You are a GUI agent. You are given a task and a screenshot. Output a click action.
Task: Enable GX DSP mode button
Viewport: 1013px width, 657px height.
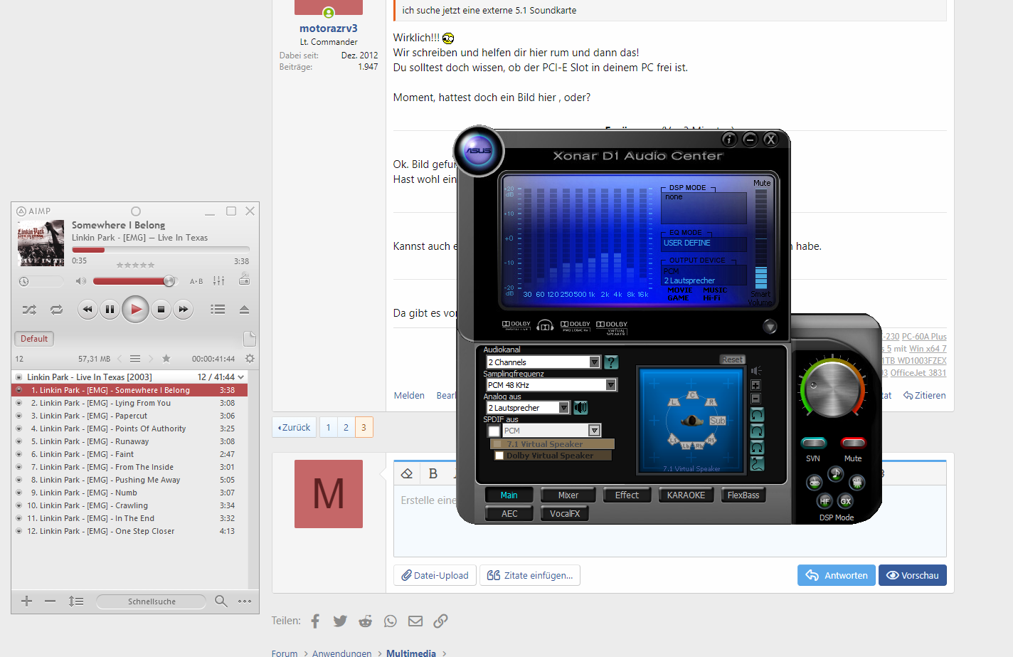click(846, 501)
